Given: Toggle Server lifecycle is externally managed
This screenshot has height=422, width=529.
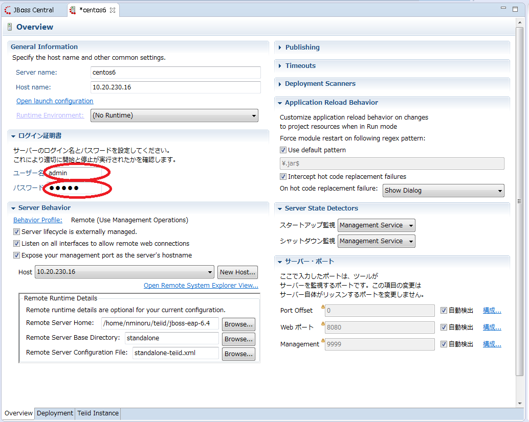Looking at the screenshot, I should click(16, 232).
